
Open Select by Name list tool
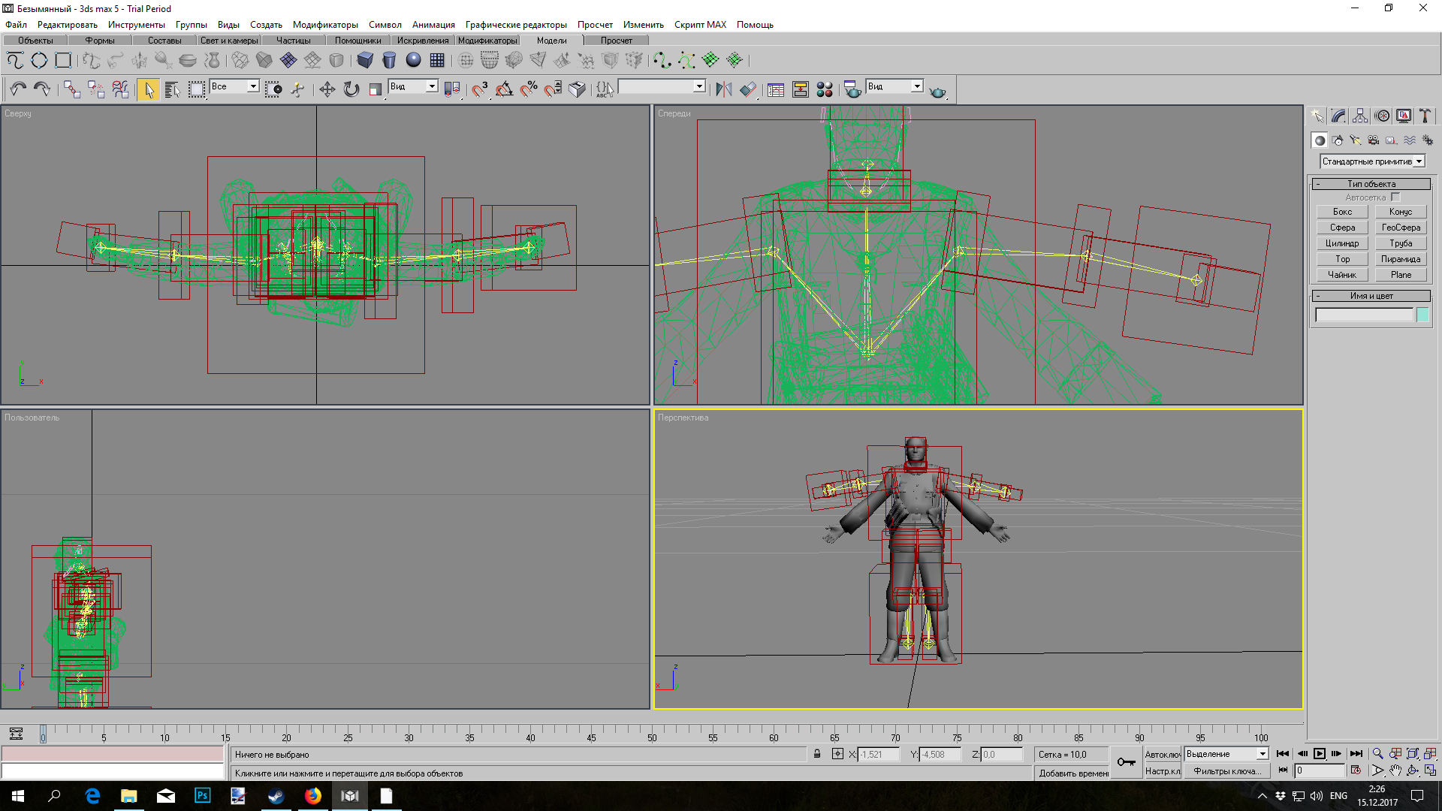pyautogui.click(x=173, y=89)
